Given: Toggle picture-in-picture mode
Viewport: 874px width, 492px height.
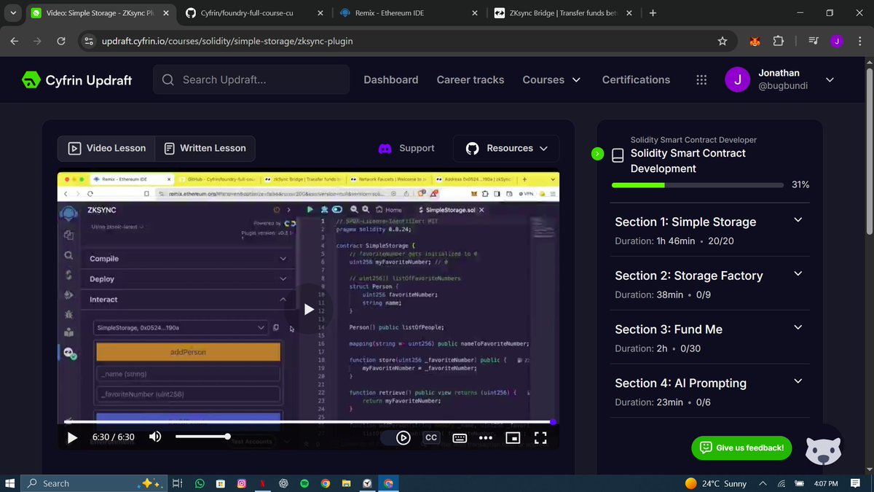Looking at the screenshot, I should [513, 437].
